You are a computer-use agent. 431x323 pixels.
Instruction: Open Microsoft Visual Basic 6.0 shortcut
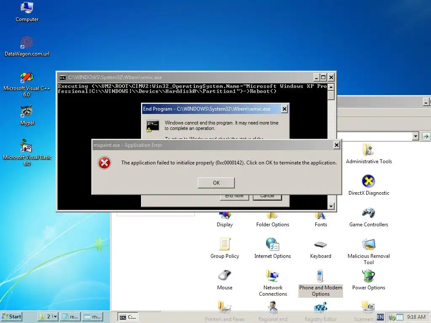(x=27, y=153)
